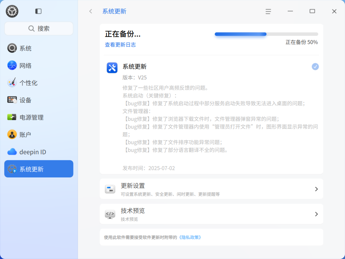Open the 更新设置 row title

(133, 186)
